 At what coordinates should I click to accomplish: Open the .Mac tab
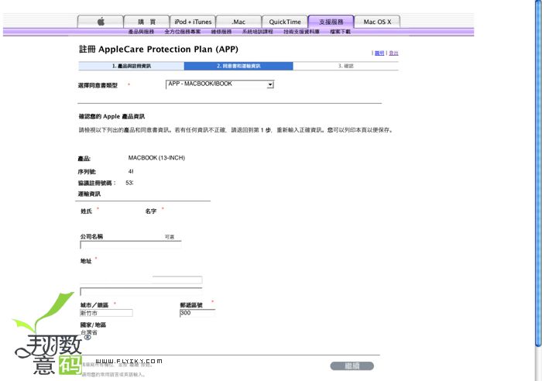pyautogui.click(x=238, y=22)
